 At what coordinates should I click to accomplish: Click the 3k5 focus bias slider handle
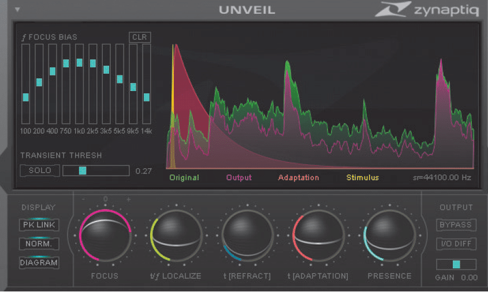click(106, 70)
